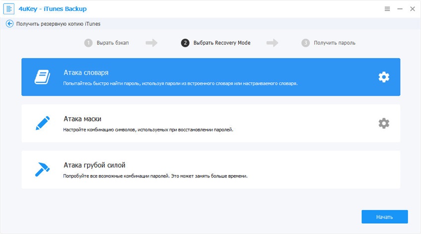Minimize the 4uKey window
421x234 pixels.
point(400,9)
